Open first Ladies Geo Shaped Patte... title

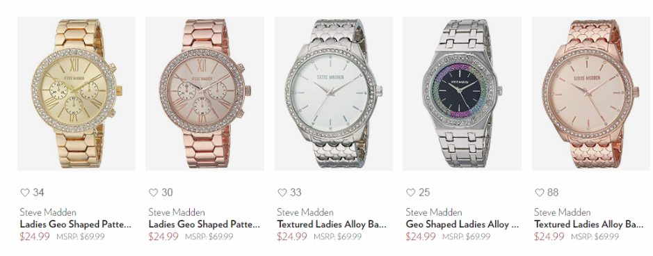click(75, 225)
